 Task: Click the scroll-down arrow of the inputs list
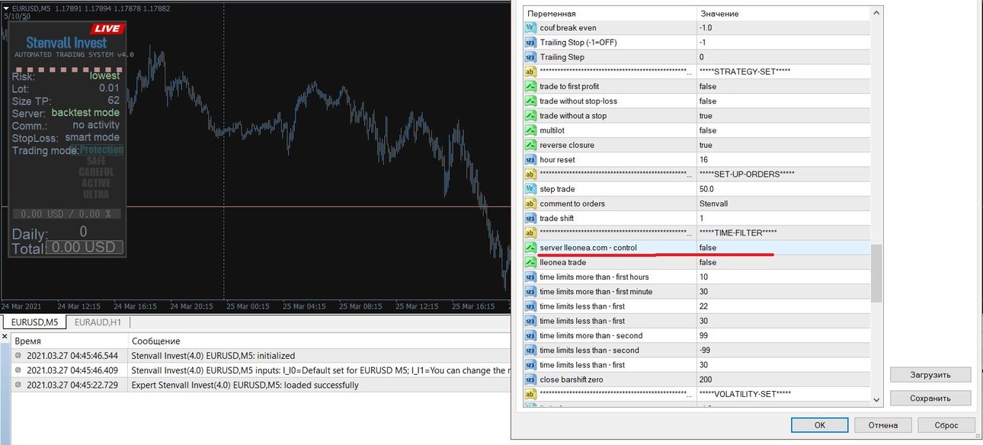click(876, 400)
